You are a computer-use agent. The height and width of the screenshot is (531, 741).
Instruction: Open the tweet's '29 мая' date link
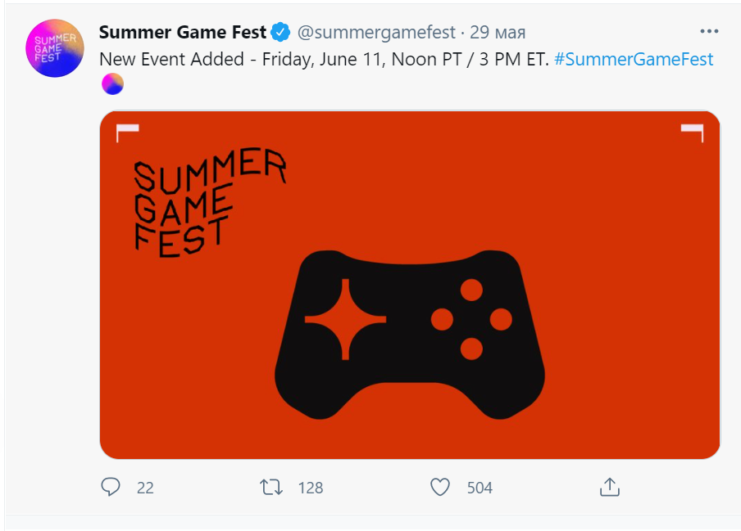coord(498,33)
